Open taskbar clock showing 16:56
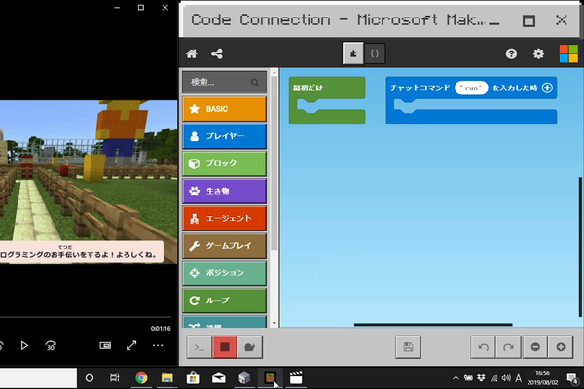The image size is (584, 389). pos(542,378)
